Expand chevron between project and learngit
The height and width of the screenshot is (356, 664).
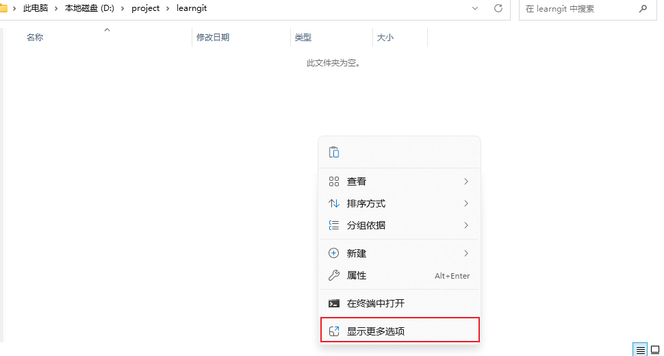168,9
